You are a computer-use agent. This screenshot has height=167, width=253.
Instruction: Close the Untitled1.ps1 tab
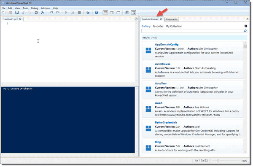[x=20, y=19]
